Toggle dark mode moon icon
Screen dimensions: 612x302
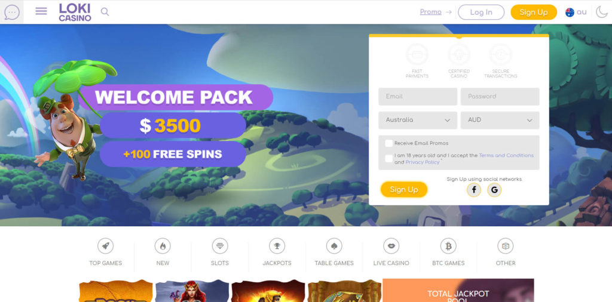point(601,12)
